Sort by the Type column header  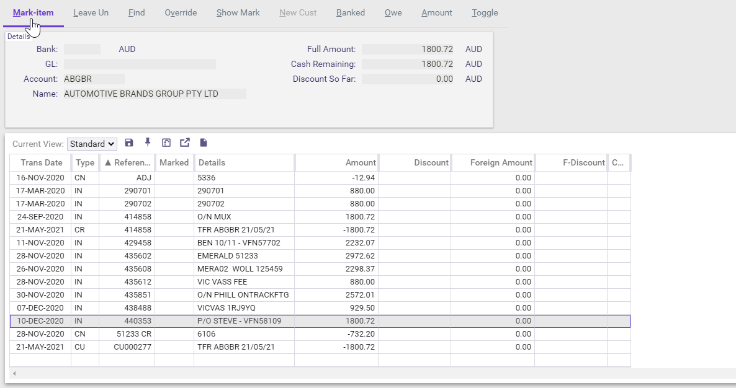tap(85, 162)
